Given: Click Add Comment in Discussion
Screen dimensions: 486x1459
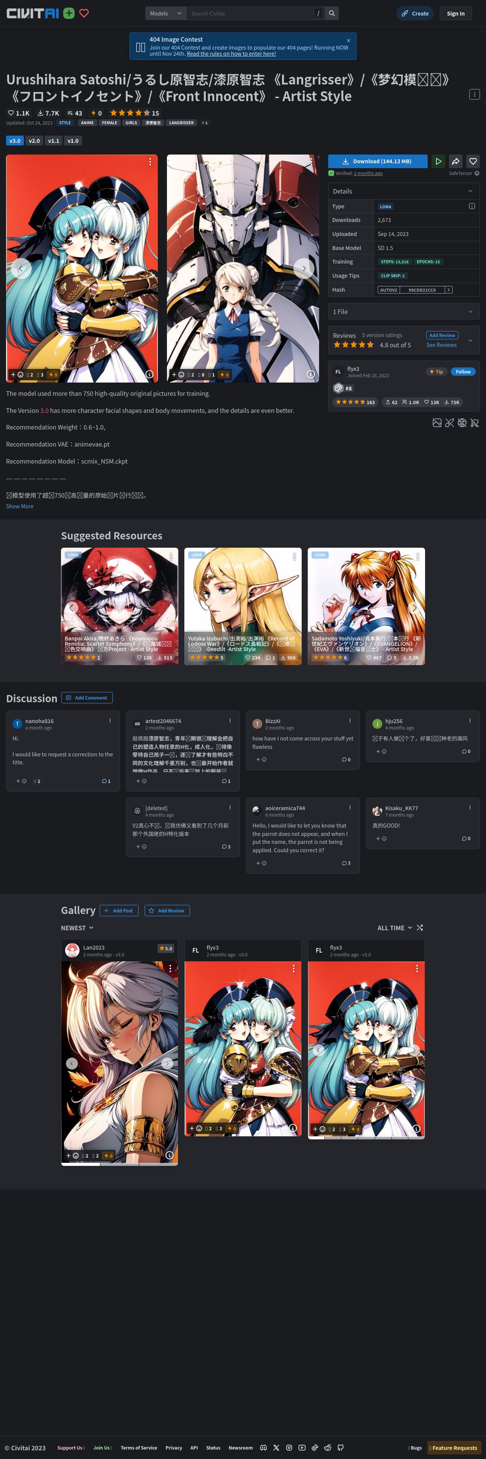Looking at the screenshot, I should click(x=87, y=698).
